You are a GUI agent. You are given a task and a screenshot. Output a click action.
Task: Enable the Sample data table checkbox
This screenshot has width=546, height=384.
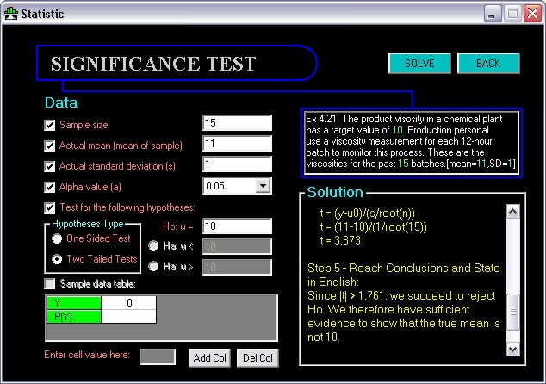pos(50,284)
